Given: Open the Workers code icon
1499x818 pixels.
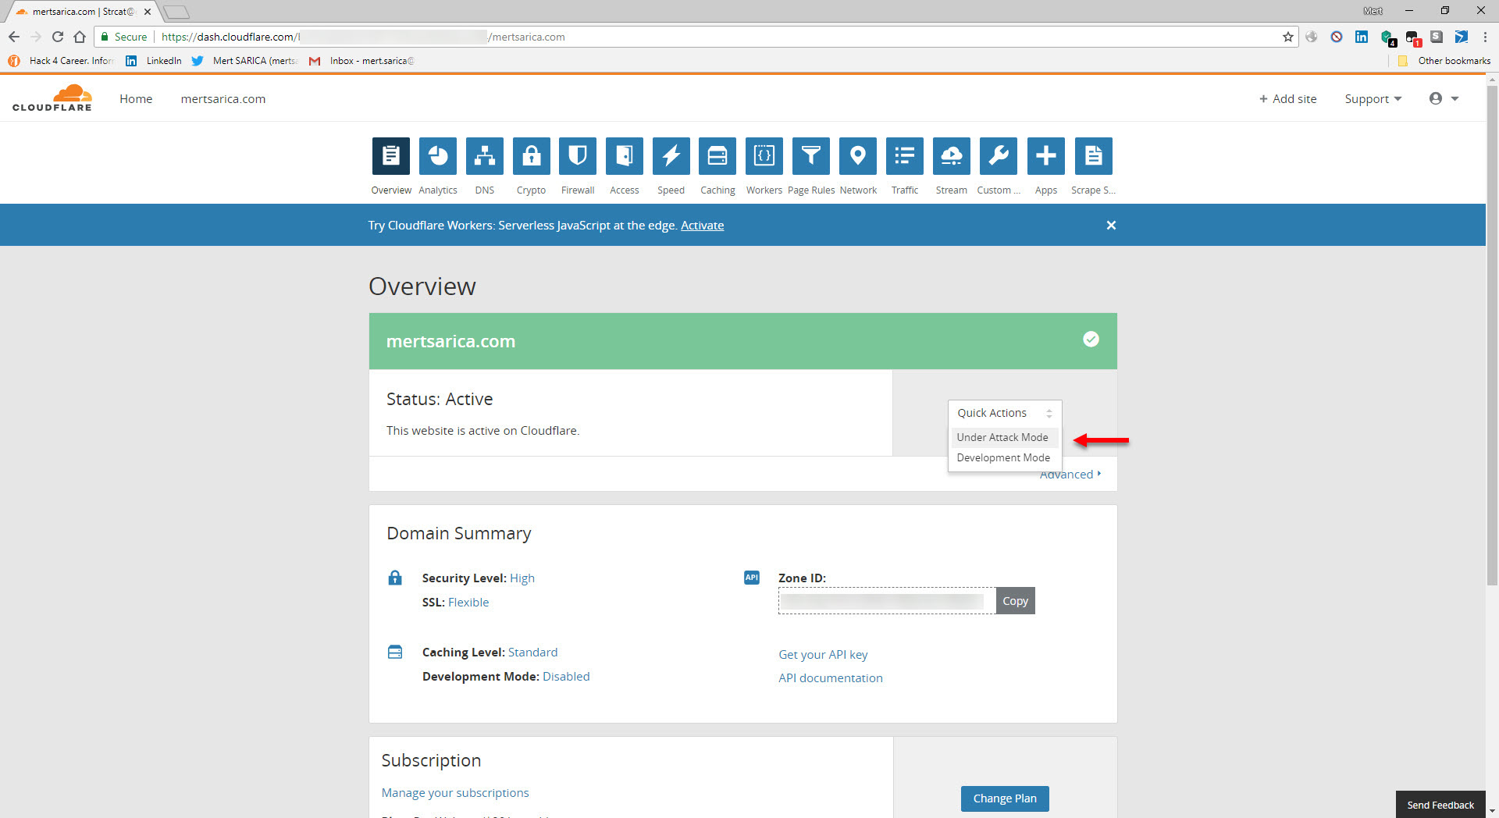Looking at the screenshot, I should pyautogui.click(x=764, y=156).
